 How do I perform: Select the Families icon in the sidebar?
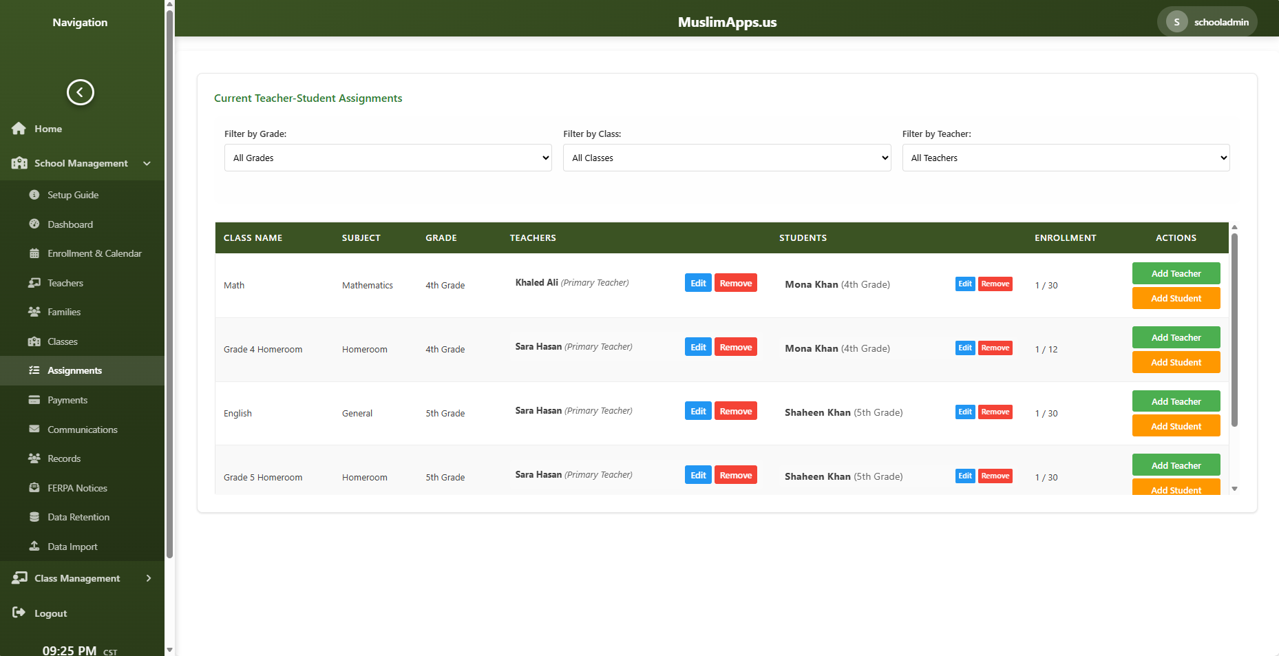pos(34,312)
